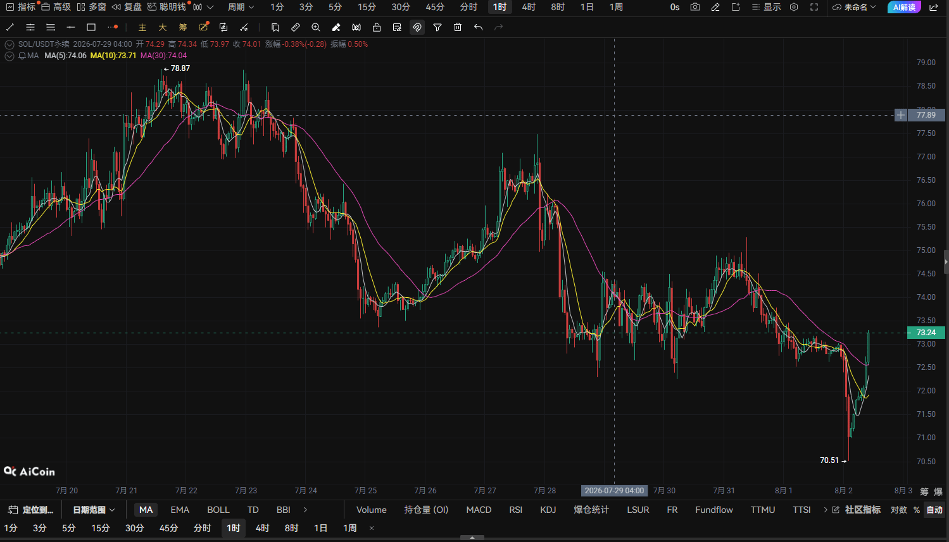Toggle the magnet snap tool
The width and height of the screenshot is (949, 542).
pyautogui.click(x=417, y=27)
